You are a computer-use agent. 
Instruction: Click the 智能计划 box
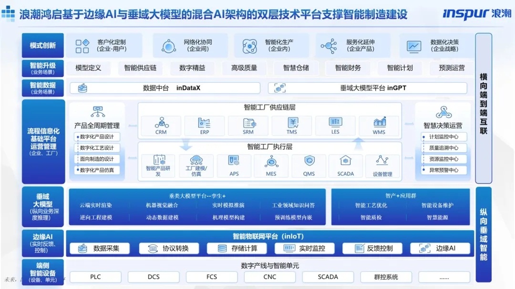[400, 68]
